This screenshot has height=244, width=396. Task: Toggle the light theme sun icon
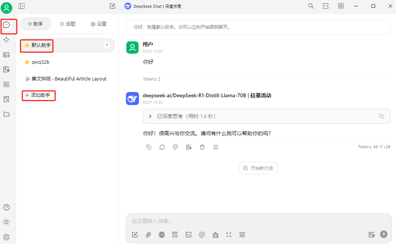pos(6,222)
